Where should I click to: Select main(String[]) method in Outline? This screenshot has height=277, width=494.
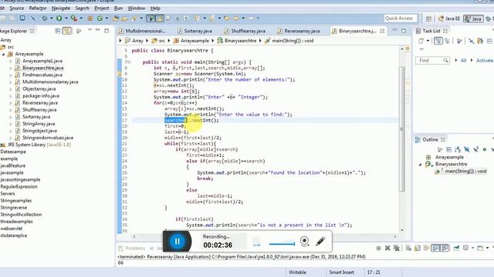click(x=465, y=171)
